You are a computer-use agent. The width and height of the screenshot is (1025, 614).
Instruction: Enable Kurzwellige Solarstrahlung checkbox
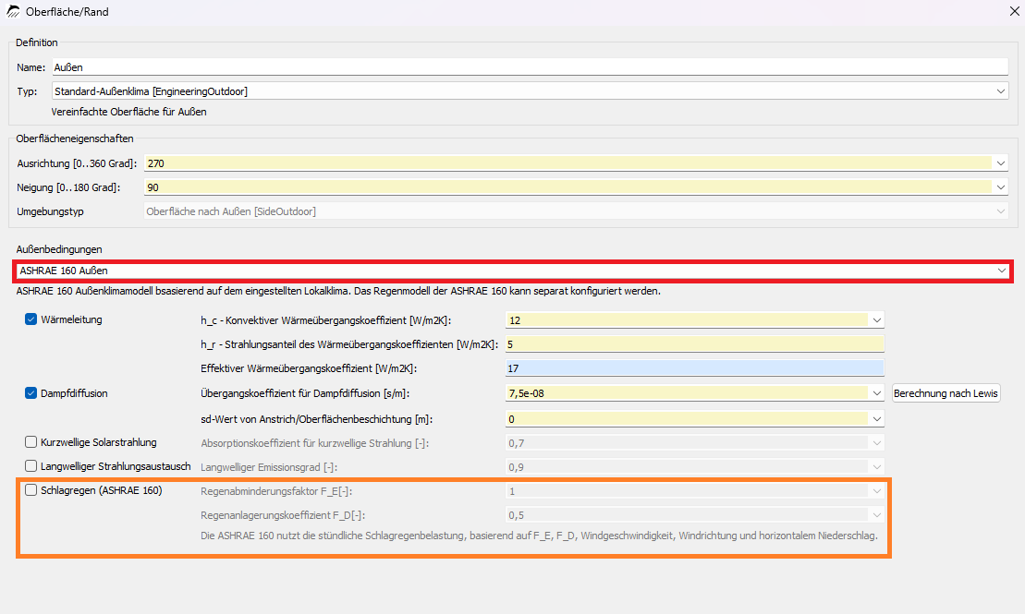click(31, 442)
